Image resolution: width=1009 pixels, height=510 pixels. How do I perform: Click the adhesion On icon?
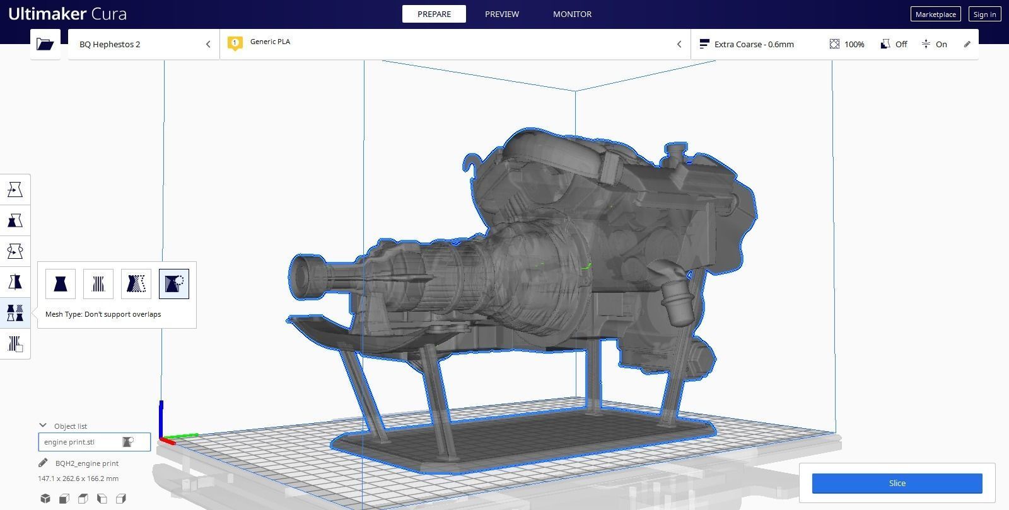[926, 44]
